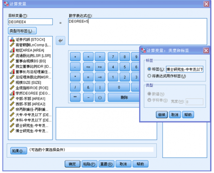Click 继续 to confirm type and label
This screenshot has width=214, height=173.
(x=162, y=114)
